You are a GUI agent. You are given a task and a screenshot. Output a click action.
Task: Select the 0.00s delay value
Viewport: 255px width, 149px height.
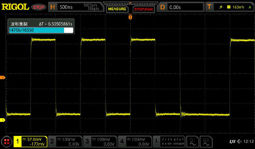tap(175, 7)
